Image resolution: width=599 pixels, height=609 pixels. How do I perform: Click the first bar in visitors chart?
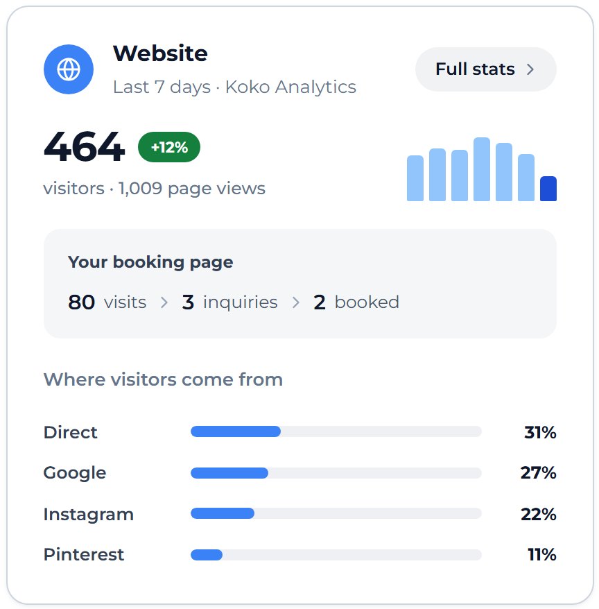[x=415, y=178]
